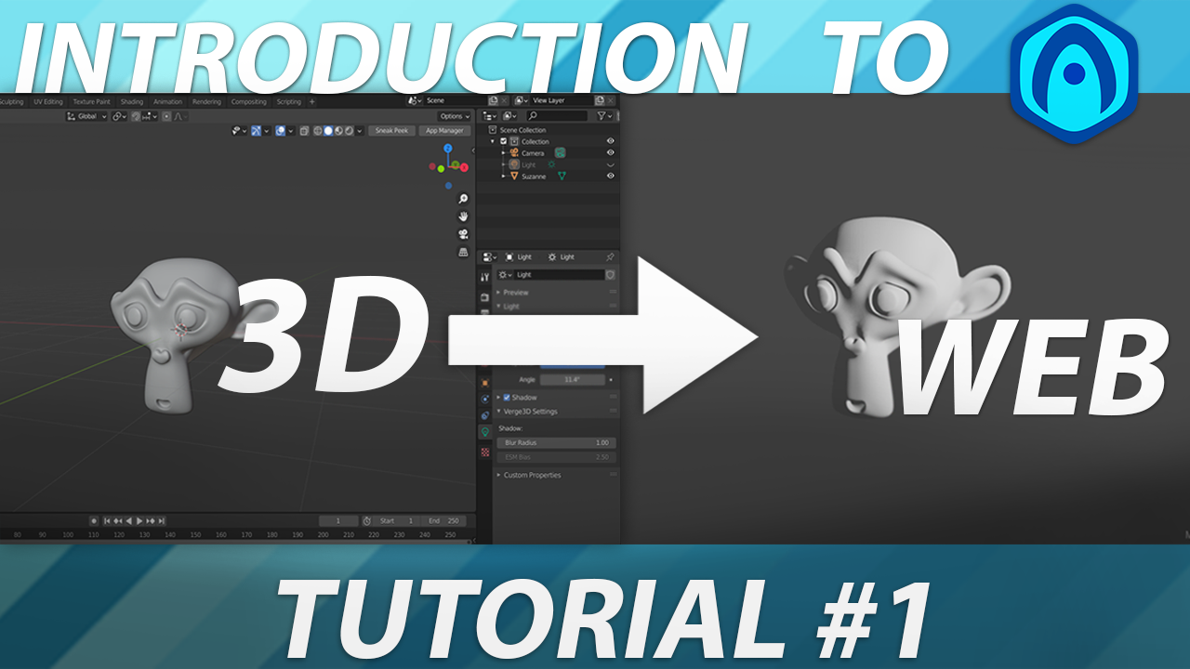This screenshot has width=1190, height=669.
Task: Open the Tool properties tab icon
Action: [x=484, y=277]
